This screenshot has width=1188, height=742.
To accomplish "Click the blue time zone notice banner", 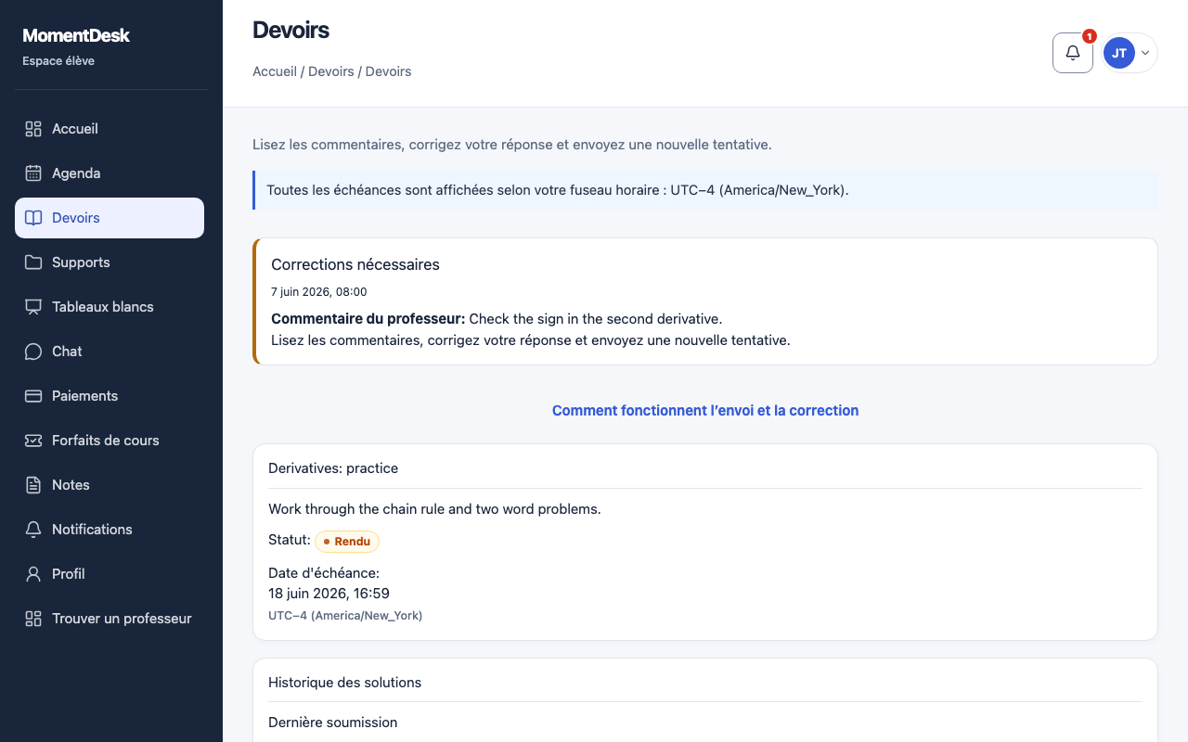I will 705,190.
